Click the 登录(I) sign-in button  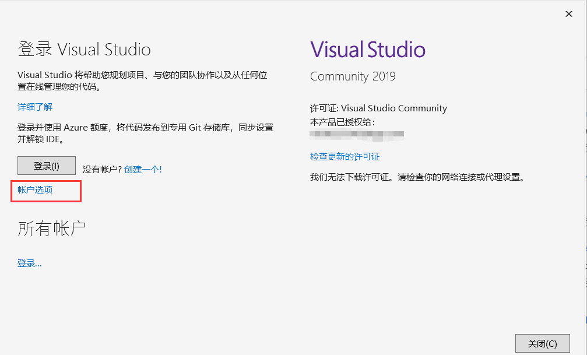click(x=46, y=166)
